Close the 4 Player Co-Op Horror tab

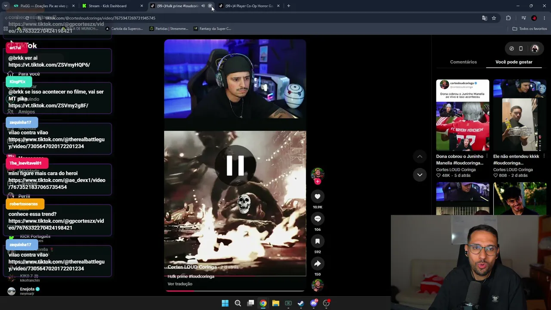pyautogui.click(x=279, y=6)
